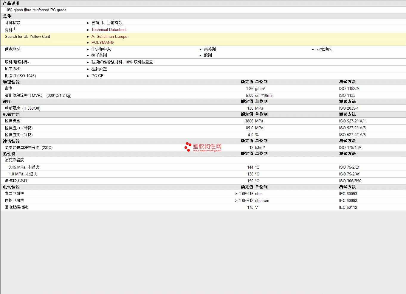The width and height of the screenshot is (406, 294).
Task: Click the 溶化体积流率 (MVR) row label
Action: tap(38, 96)
